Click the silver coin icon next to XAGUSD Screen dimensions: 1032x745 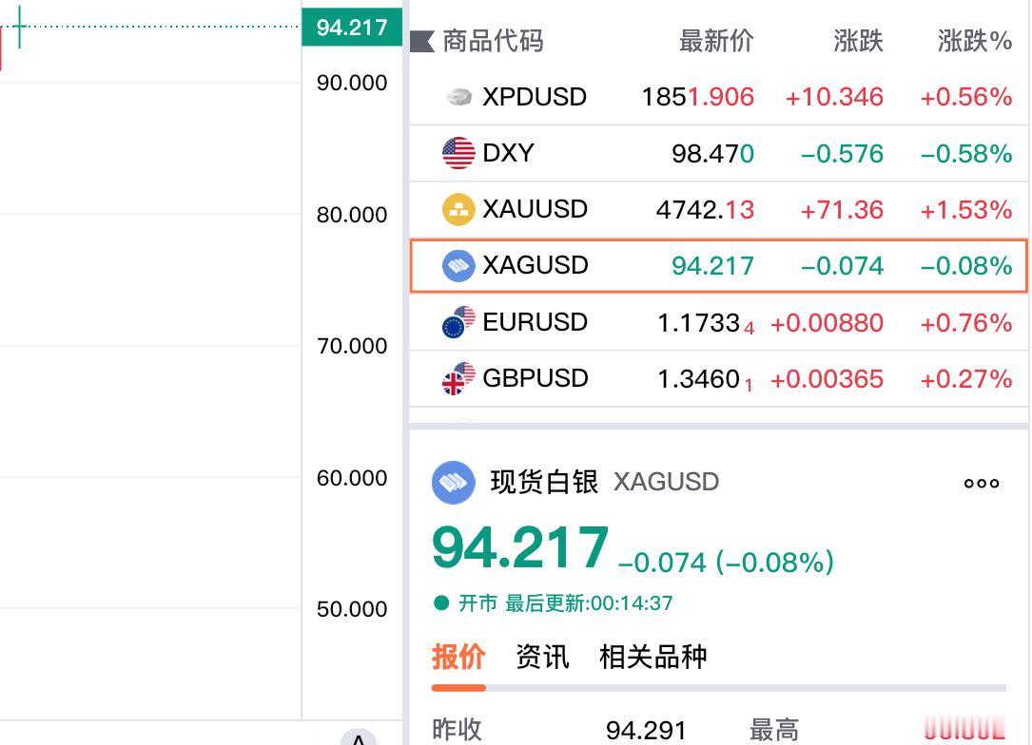click(x=459, y=265)
